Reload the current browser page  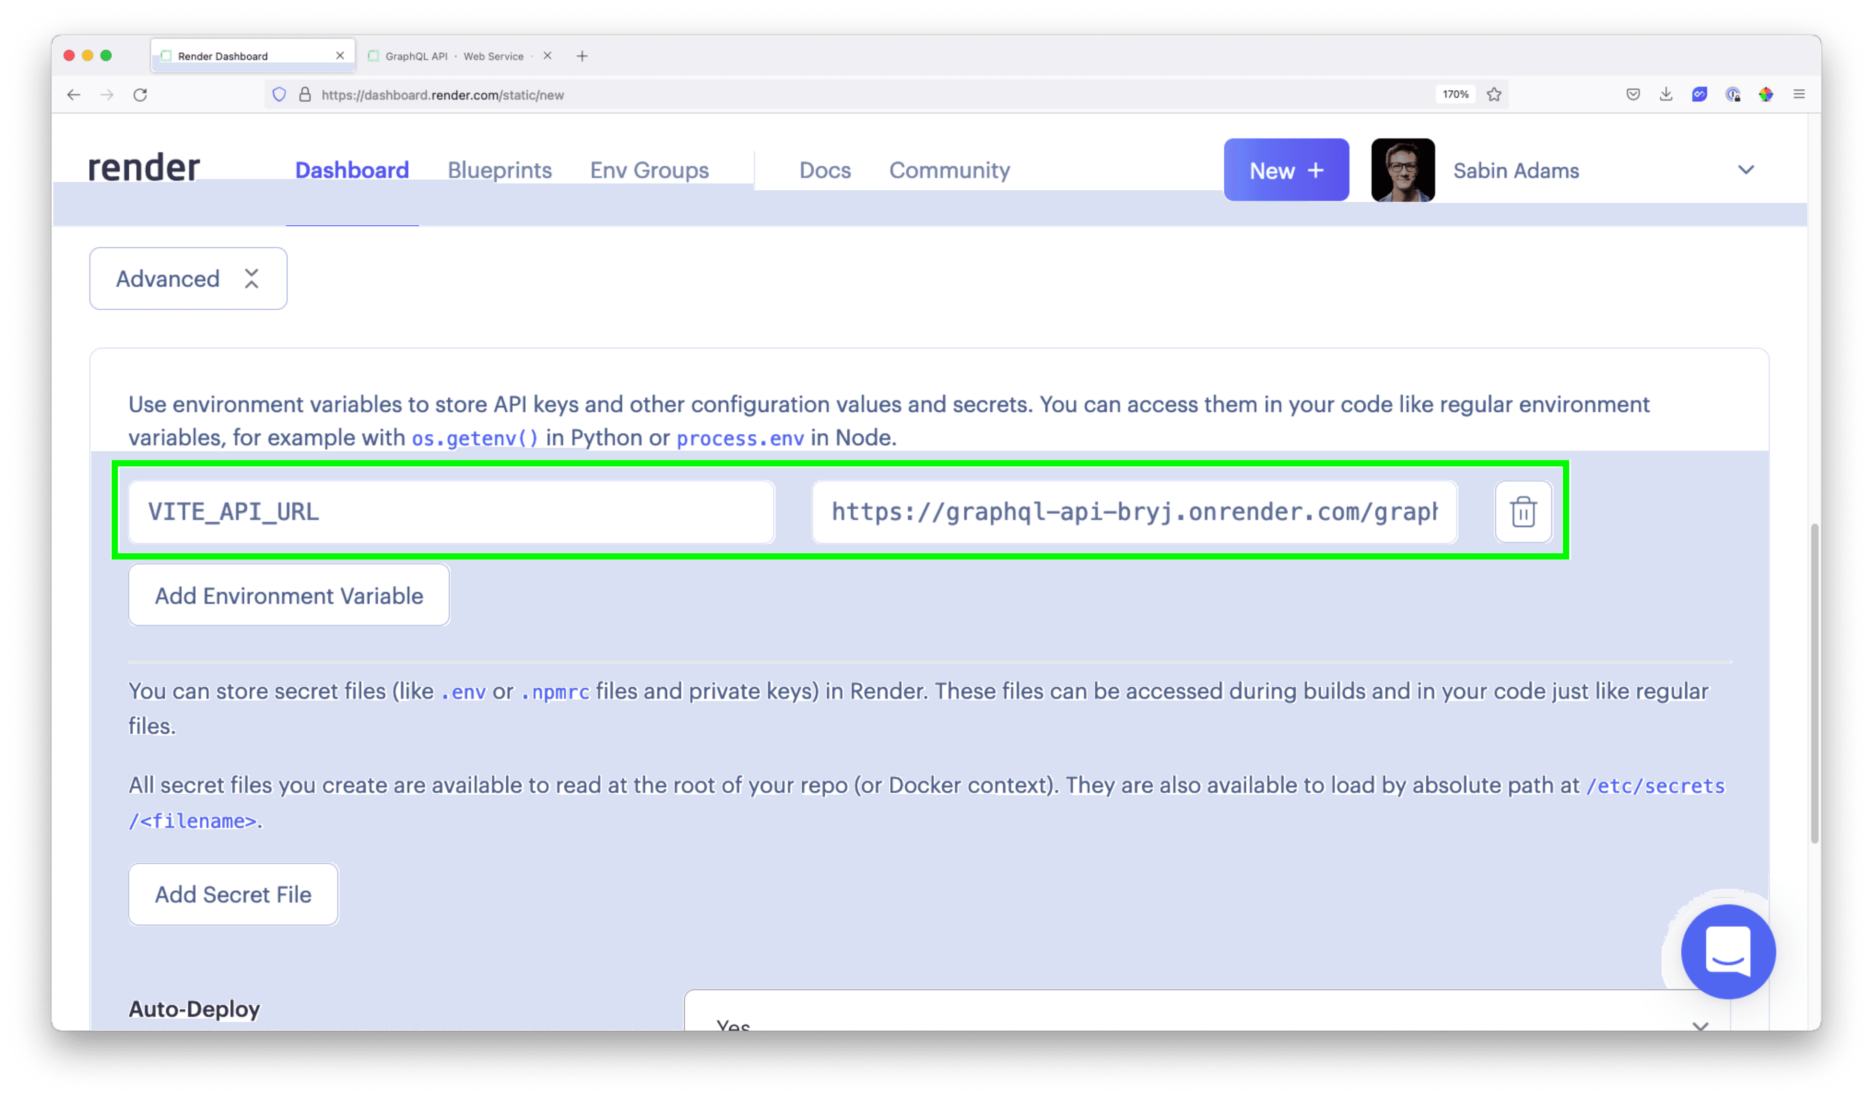[x=139, y=94]
